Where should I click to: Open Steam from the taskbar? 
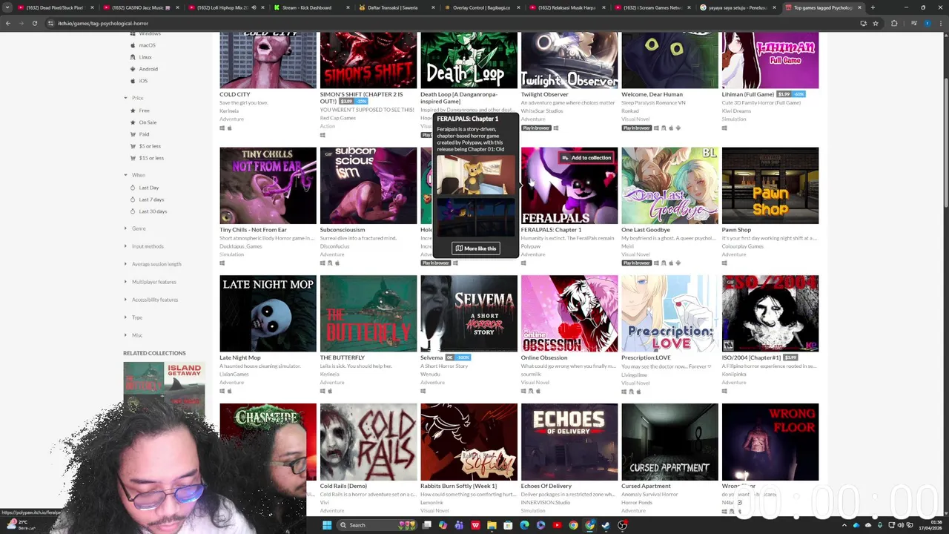pos(606,525)
